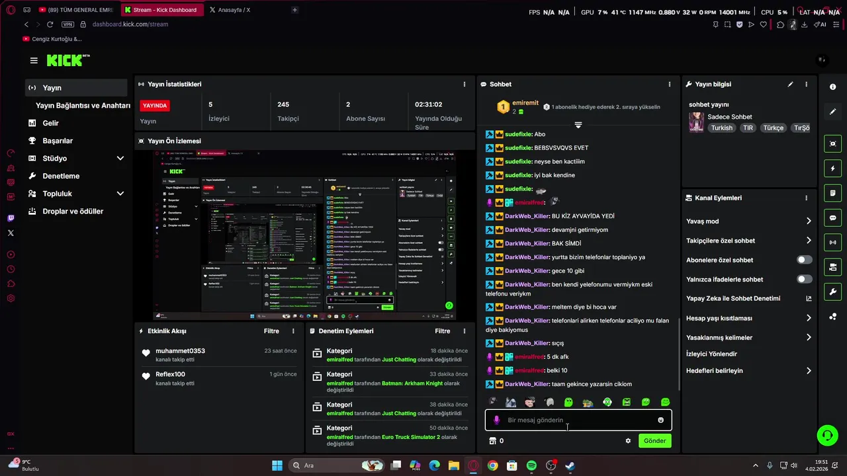Viewport: 847px width, 476px height.
Task: Open chat settings gear icon
Action: 628,441
